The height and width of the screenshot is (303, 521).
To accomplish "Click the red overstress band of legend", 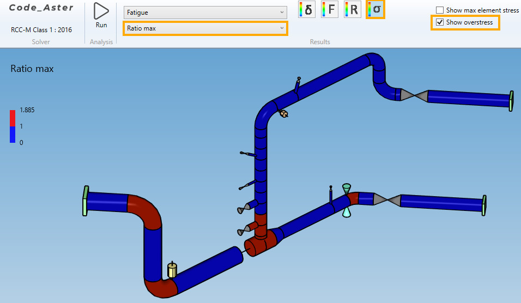I will pos(13,118).
